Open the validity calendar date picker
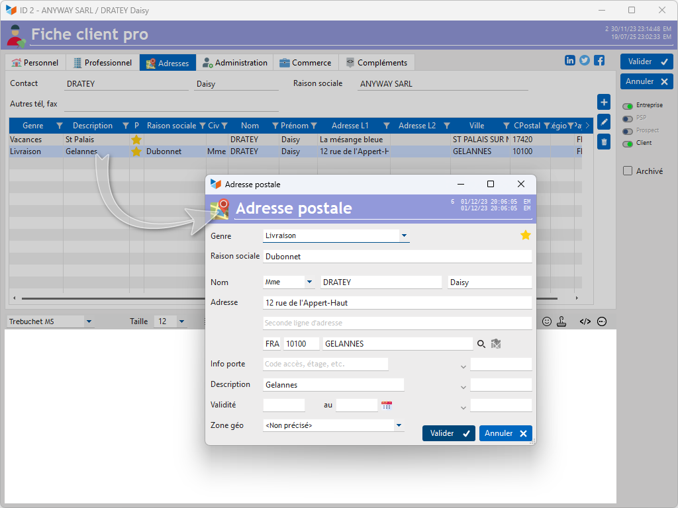678x508 pixels. (x=387, y=405)
